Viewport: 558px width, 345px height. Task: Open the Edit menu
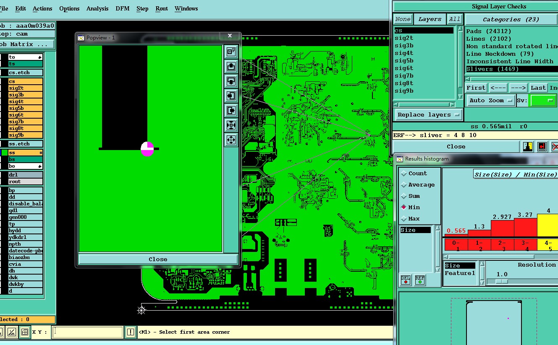[21, 8]
